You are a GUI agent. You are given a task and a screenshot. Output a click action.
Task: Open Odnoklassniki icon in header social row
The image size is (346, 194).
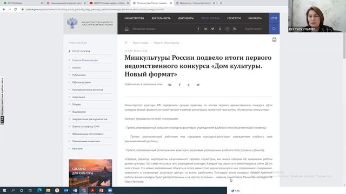[220, 29]
